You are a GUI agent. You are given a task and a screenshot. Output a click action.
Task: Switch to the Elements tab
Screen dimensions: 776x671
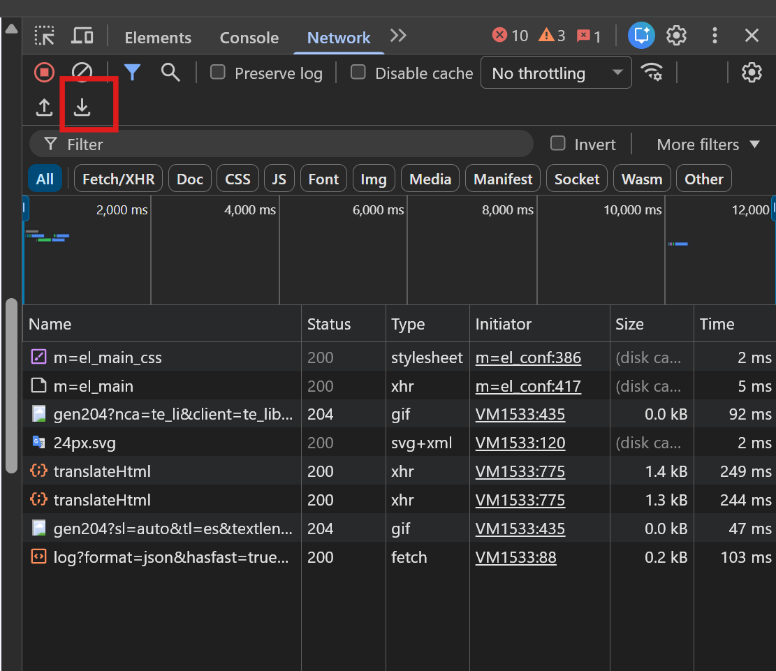click(158, 38)
